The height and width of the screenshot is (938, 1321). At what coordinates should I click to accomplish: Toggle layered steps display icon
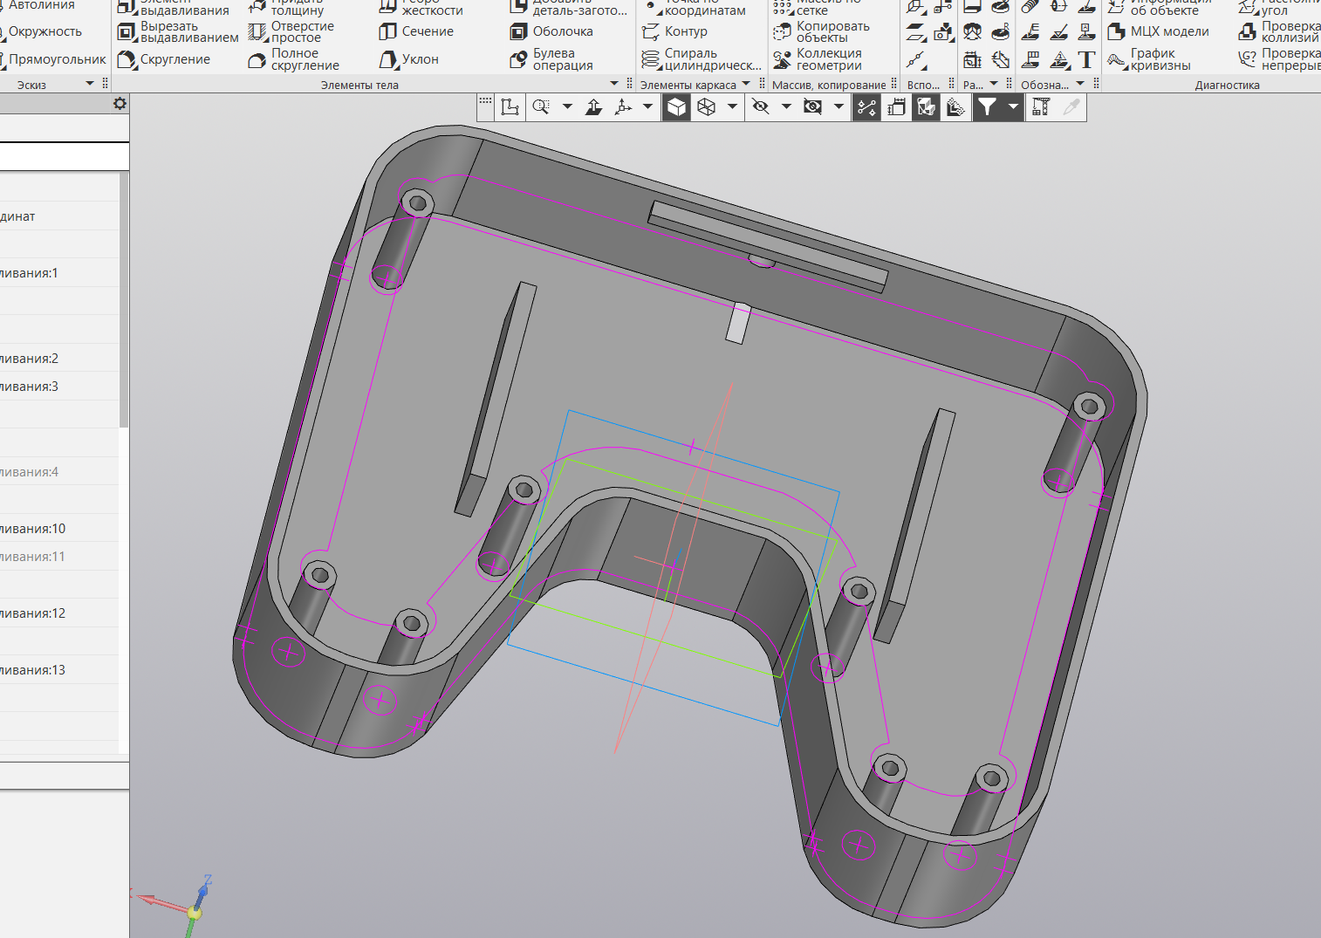click(x=956, y=106)
